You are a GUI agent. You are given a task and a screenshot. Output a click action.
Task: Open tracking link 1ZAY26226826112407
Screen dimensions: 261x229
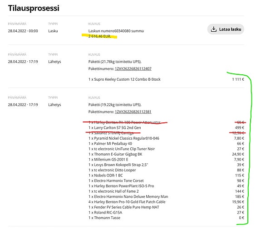pos(133,68)
